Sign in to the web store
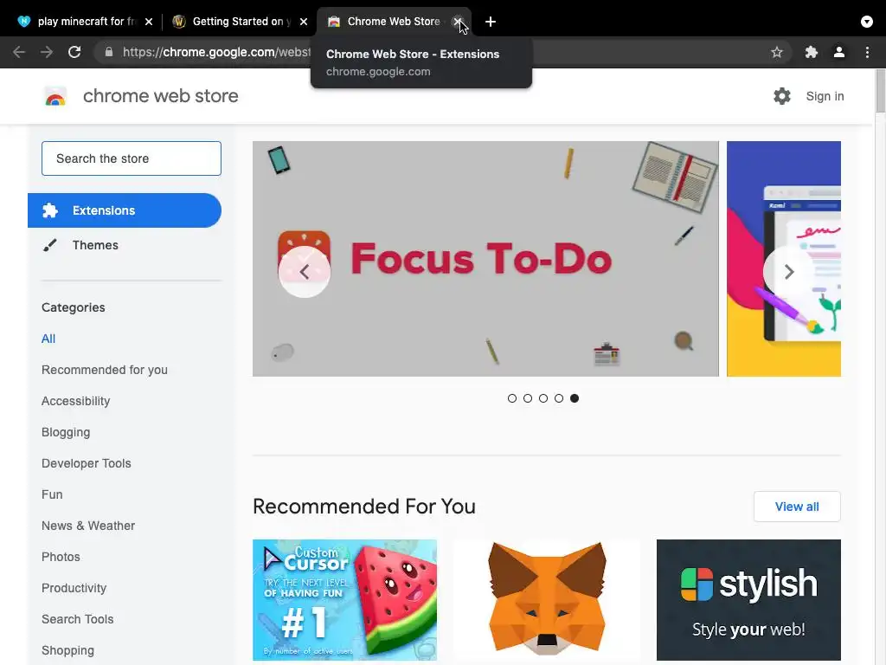The image size is (886, 665). [x=825, y=96]
